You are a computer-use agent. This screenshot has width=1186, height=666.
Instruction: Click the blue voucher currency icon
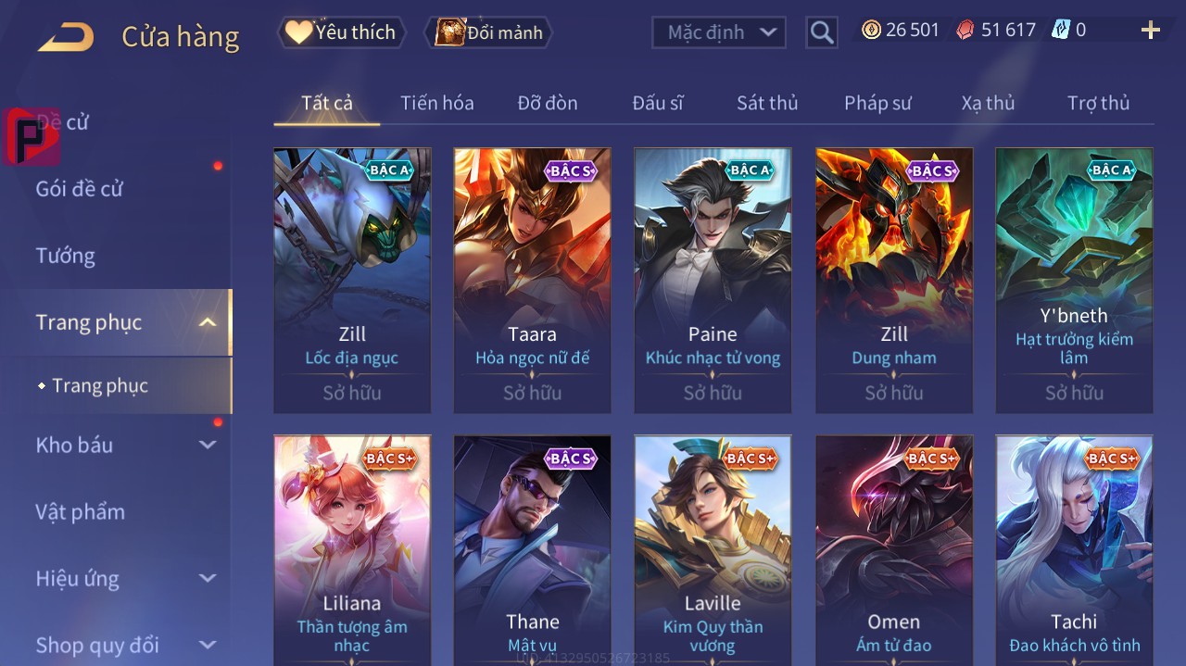tap(1061, 30)
